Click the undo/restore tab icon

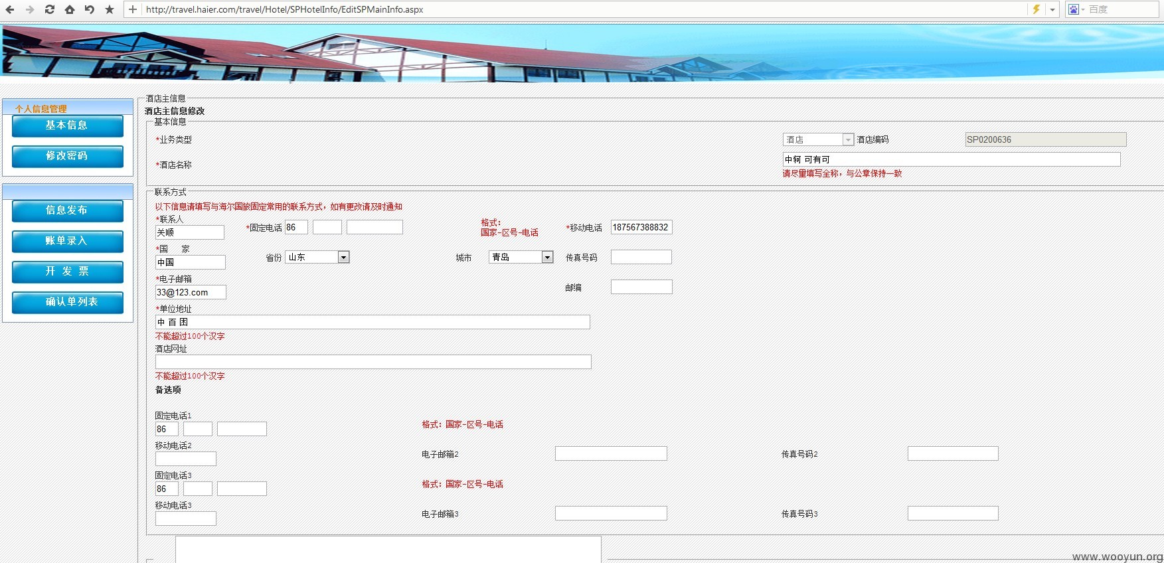click(89, 9)
